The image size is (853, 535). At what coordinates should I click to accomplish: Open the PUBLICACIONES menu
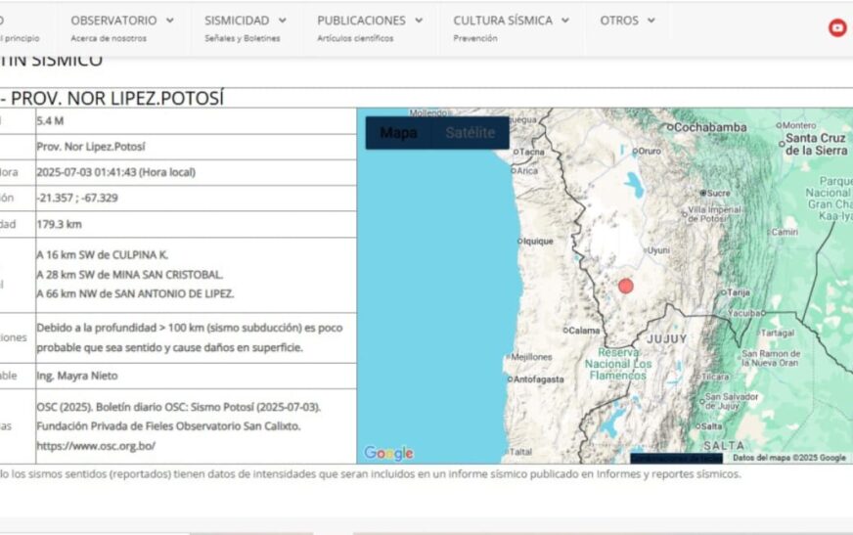361,21
